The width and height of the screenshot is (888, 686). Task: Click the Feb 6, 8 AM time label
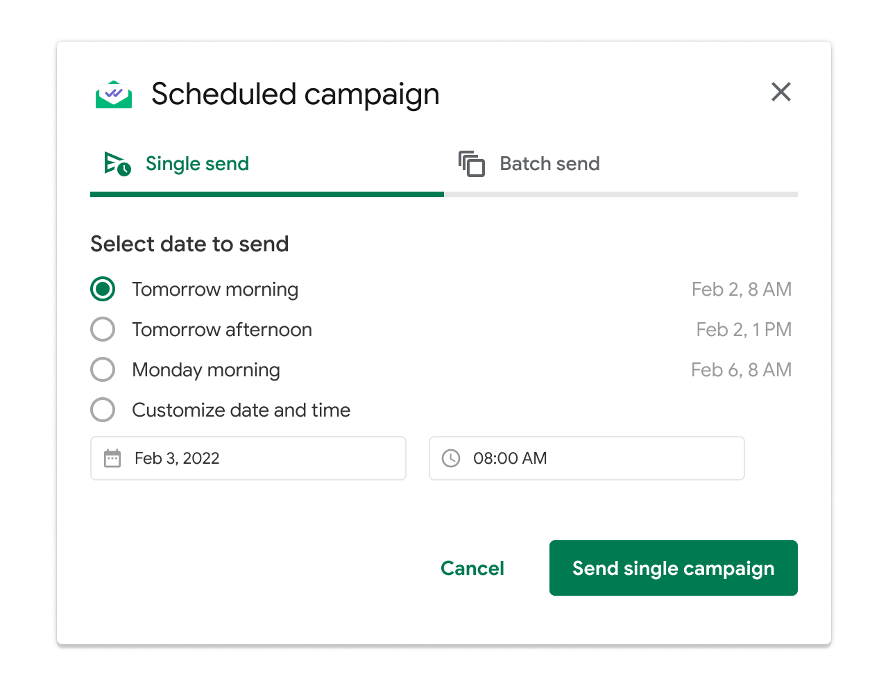click(742, 369)
